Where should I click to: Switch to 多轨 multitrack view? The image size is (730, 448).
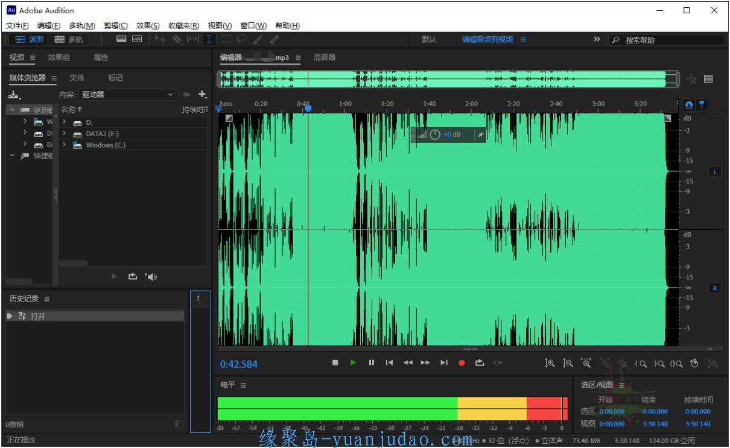pyautogui.click(x=69, y=39)
